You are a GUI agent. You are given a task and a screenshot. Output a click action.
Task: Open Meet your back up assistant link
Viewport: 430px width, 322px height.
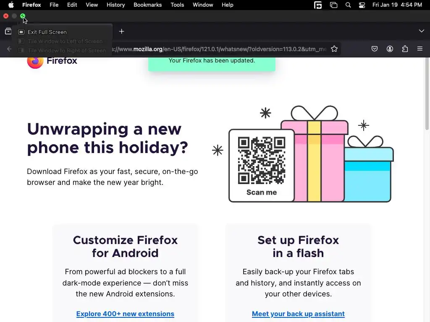298,314
